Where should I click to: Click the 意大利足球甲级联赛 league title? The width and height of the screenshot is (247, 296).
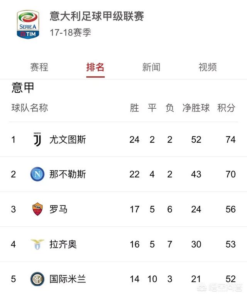click(97, 16)
